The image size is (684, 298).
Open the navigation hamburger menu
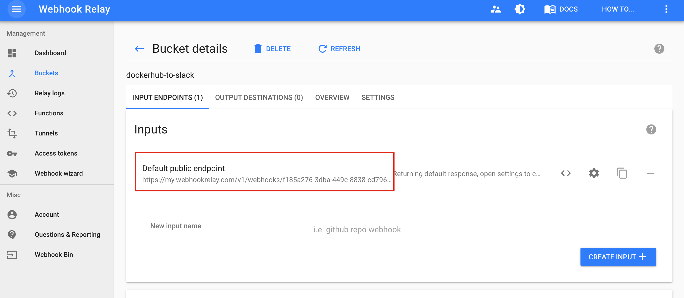pos(17,9)
